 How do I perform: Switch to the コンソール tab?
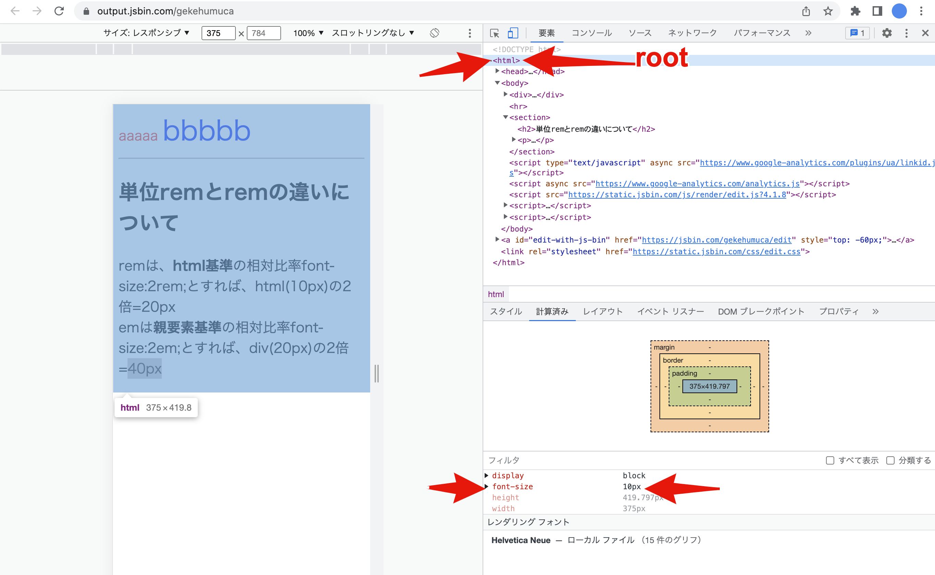tap(592, 33)
